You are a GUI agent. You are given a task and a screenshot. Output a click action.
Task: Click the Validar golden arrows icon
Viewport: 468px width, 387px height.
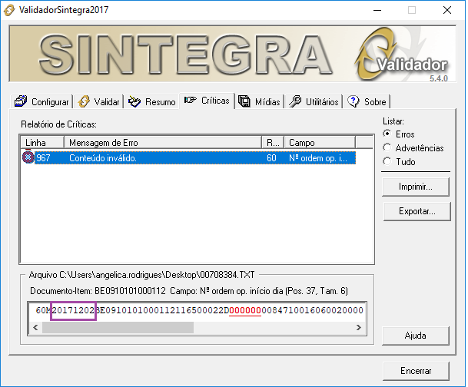click(x=84, y=101)
